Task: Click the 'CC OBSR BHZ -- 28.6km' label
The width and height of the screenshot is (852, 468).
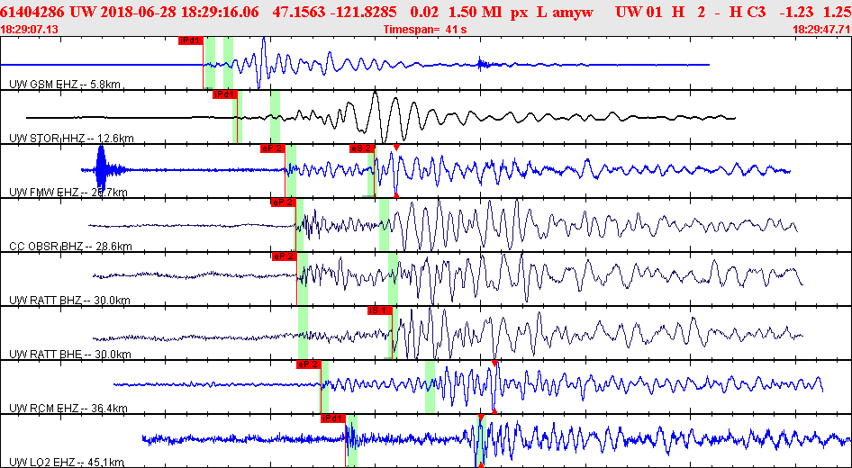Action: pyautogui.click(x=70, y=246)
